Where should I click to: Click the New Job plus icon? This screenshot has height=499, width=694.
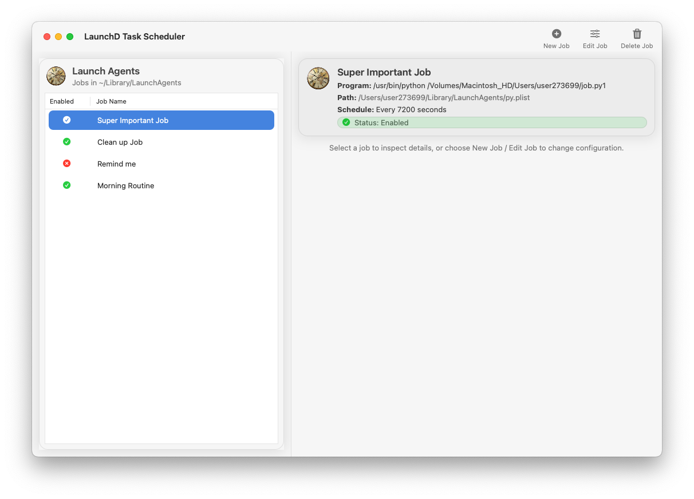556,33
